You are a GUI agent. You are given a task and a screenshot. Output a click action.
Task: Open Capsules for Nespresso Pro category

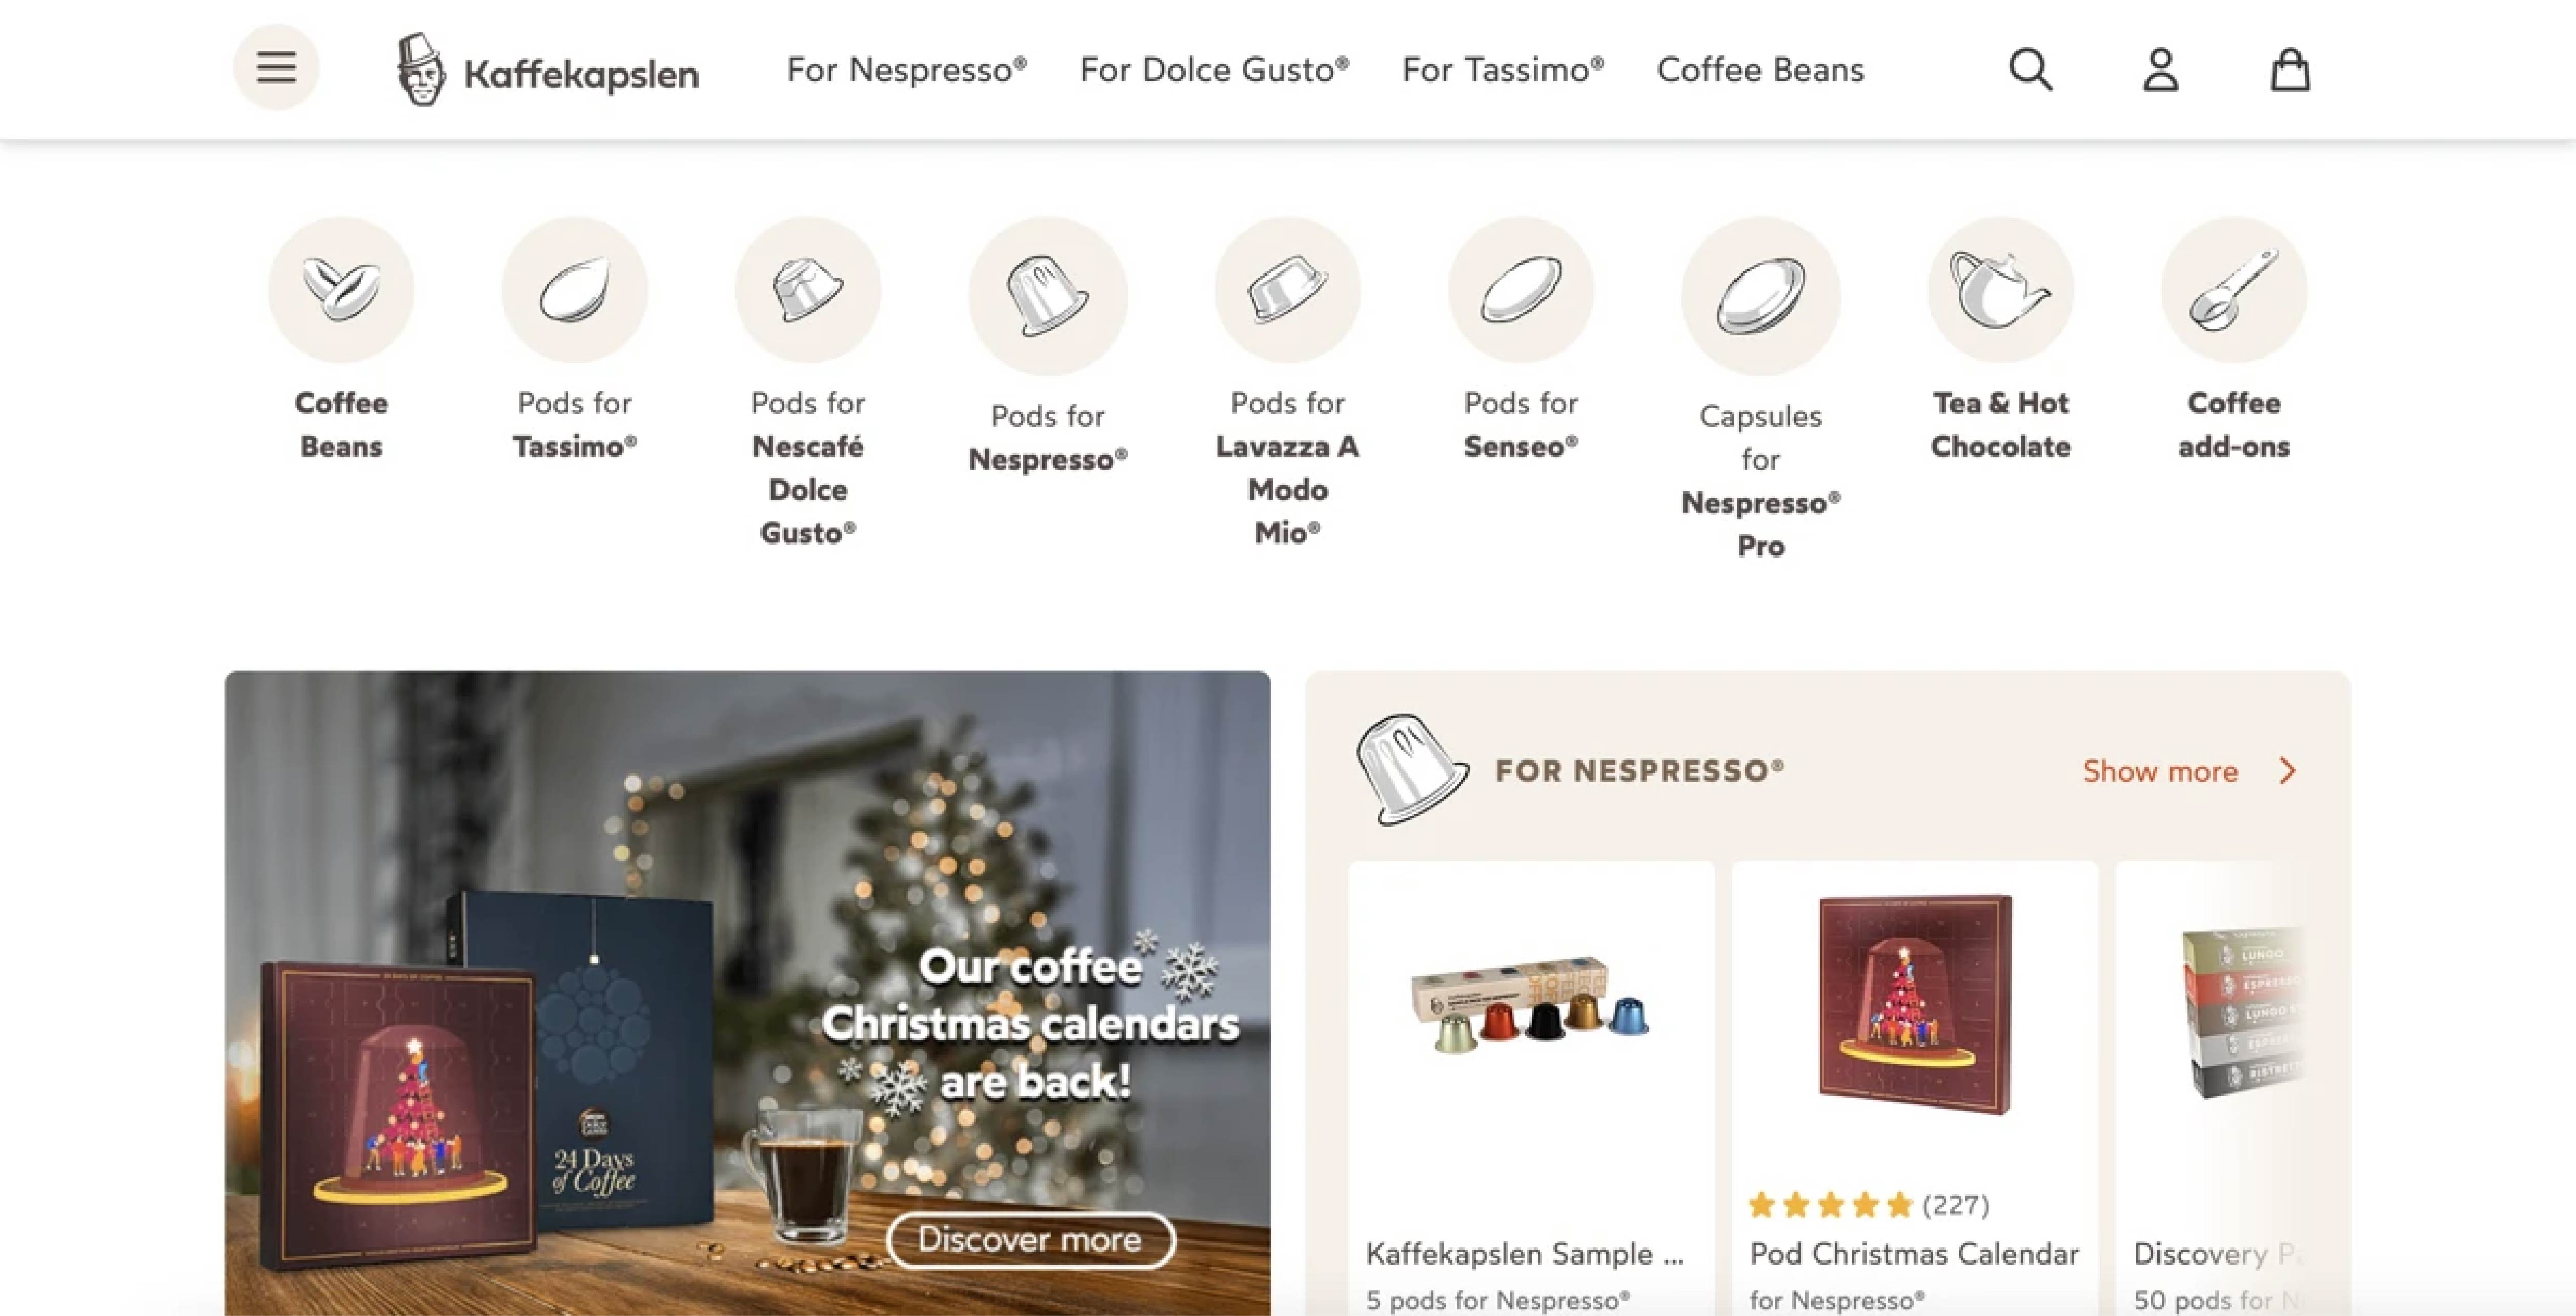1761,296
